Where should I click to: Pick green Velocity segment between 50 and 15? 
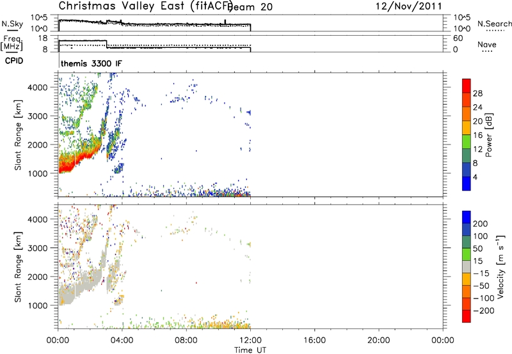(467, 254)
